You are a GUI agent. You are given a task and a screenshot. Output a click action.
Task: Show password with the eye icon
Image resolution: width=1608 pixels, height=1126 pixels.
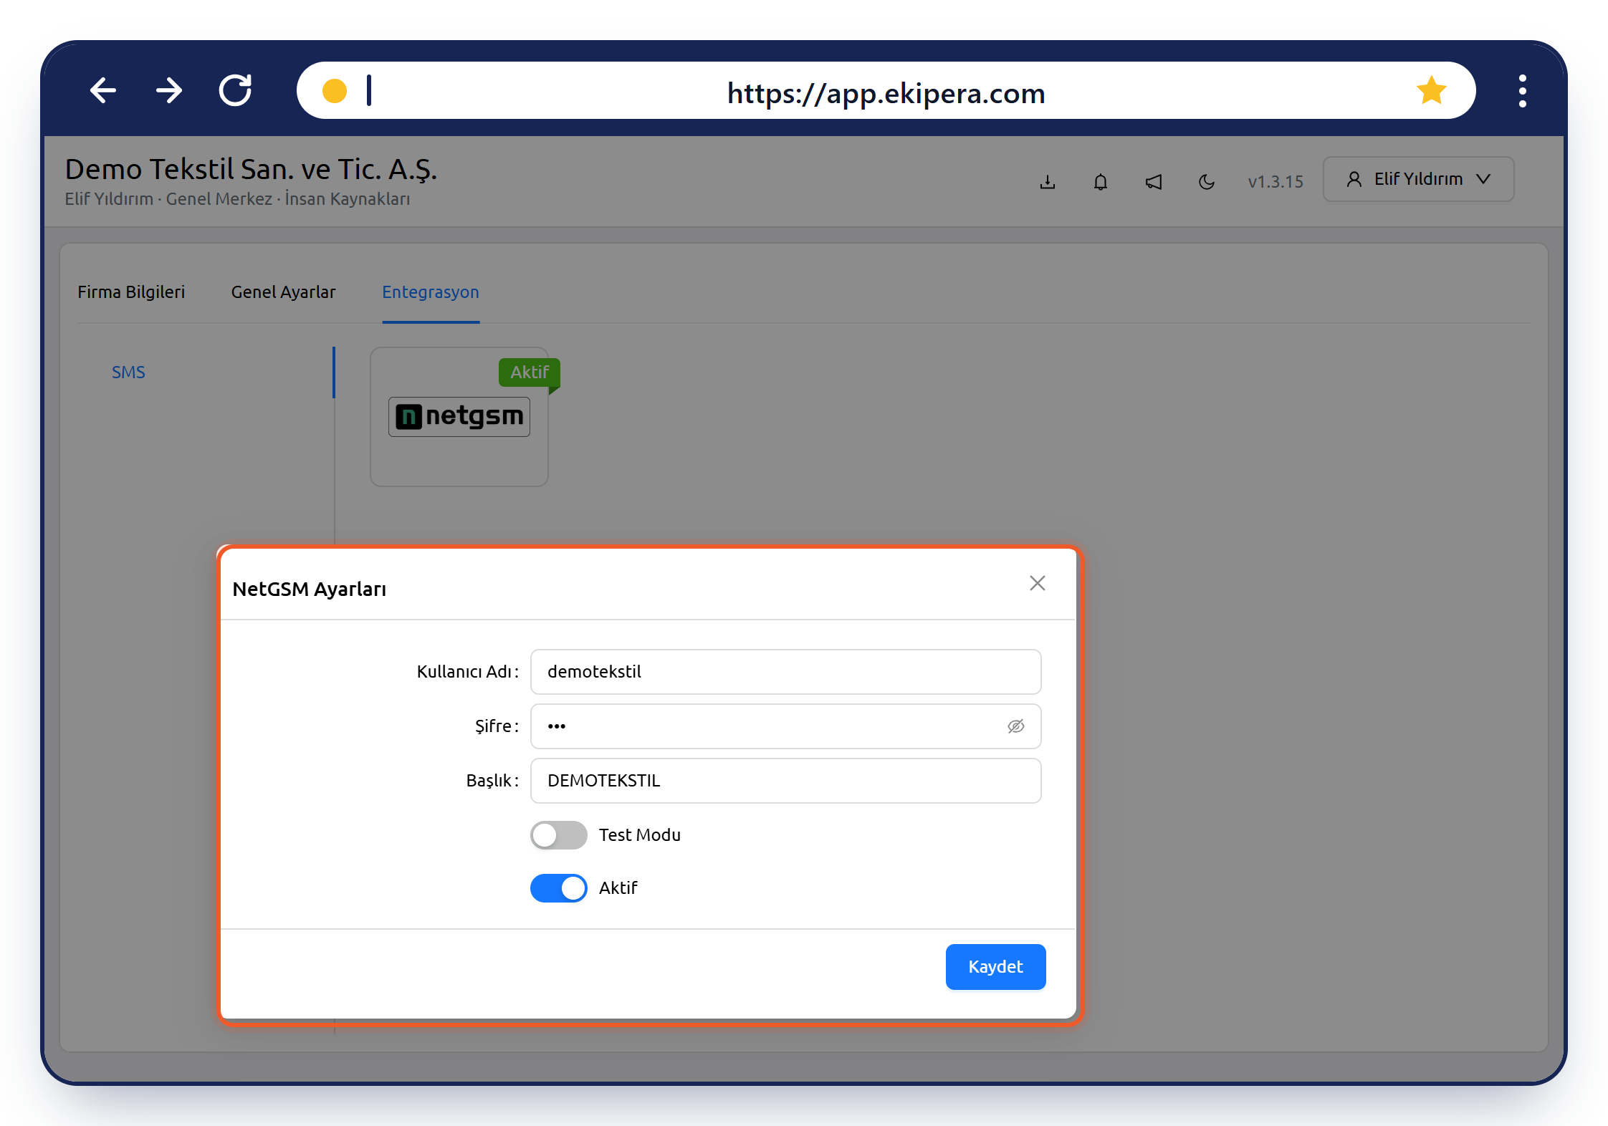pyautogui.click(x=1016, y=726)
